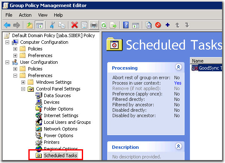Select the GoodSync task list item
This screenshot has width=225, height=163.
[x=207, y=68]
